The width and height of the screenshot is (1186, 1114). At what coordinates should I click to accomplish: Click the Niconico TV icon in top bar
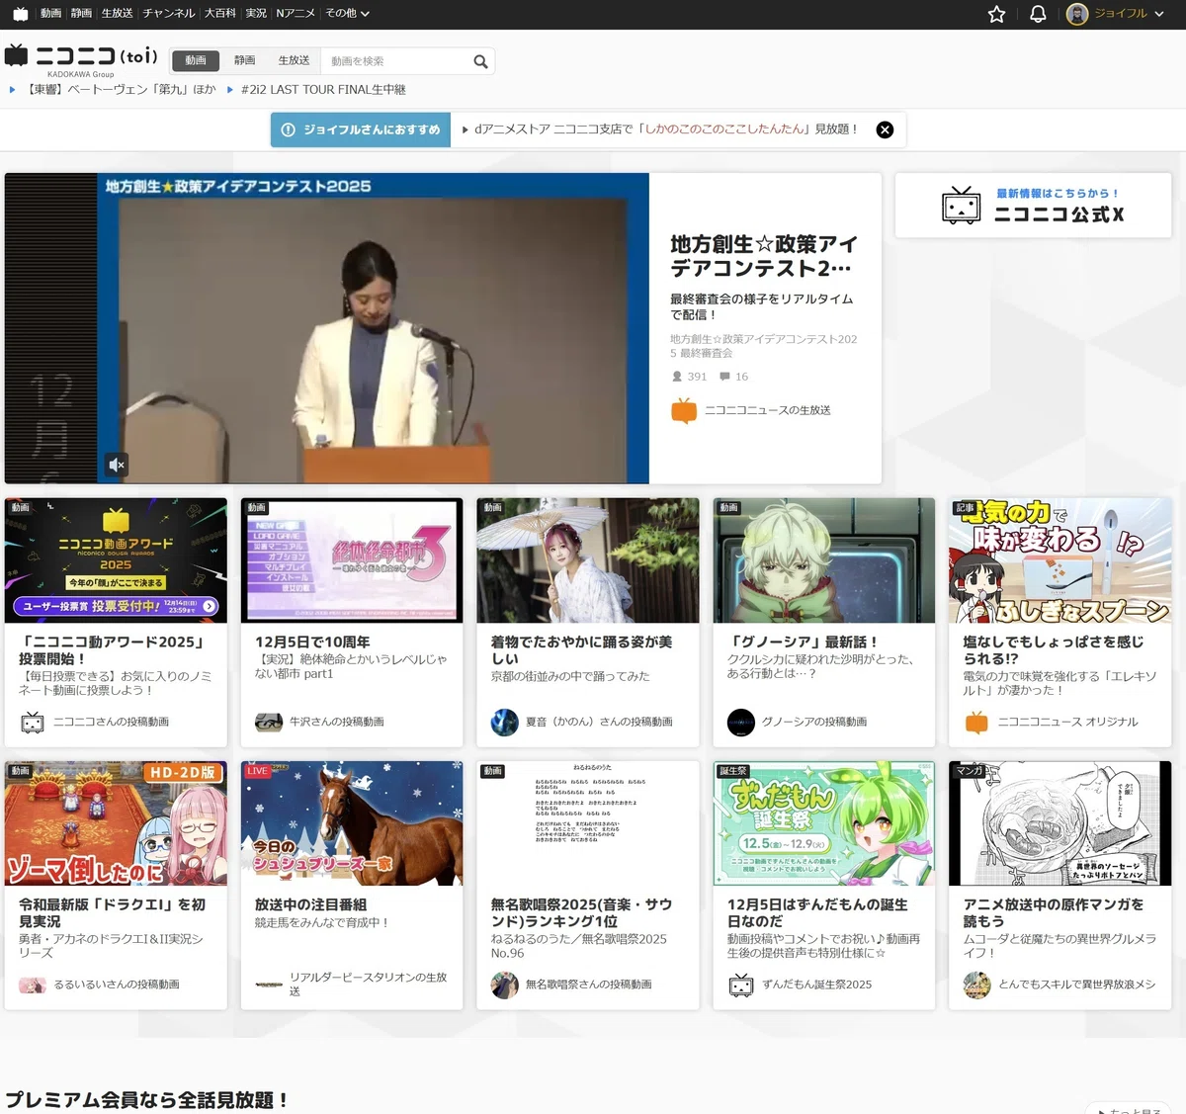[x=20, y=14]
